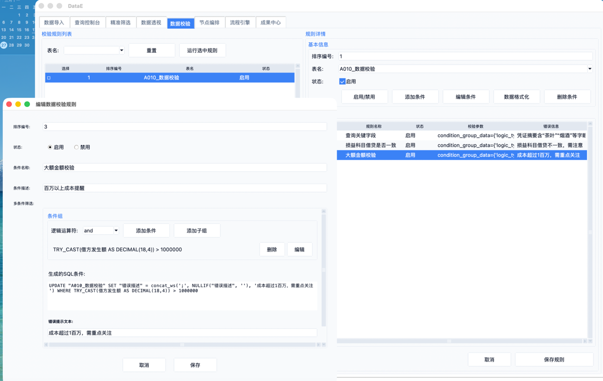This screenshot has width=603, height=381.
Task: Open the 节点编排 tab
Action: [209, 22]
